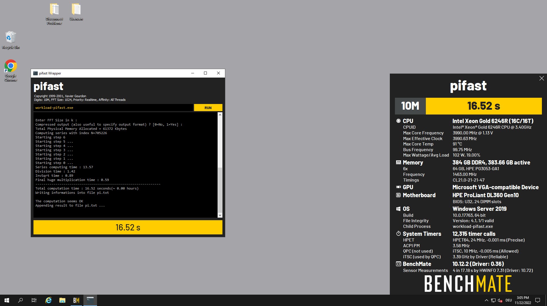Viewport: 547px width, 306px height.
Task: Click the Memory module icon in BenchMate panel
Action: pyautogui.click(x=398, y=162)
